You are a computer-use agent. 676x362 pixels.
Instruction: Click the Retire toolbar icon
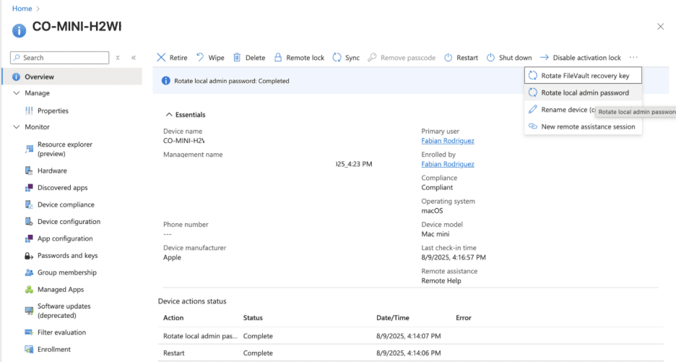pos(161,58)
